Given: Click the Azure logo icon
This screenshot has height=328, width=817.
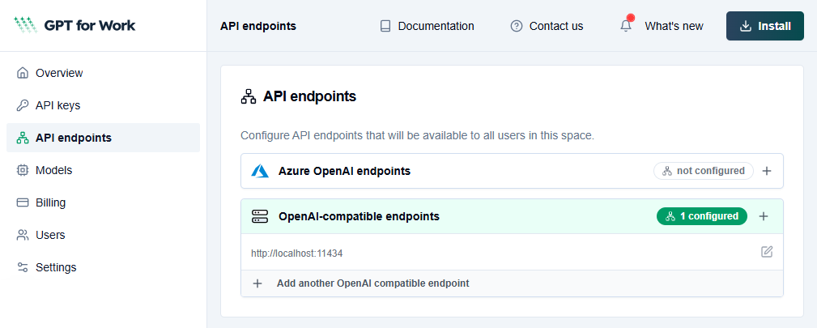Looking at the screenshot, I should pyautogui.click(x=259, y=171).
